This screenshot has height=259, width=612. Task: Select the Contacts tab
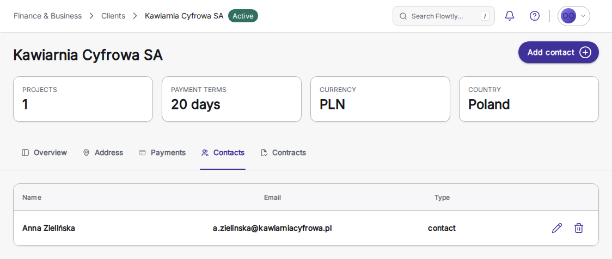[x=223, y=152]
